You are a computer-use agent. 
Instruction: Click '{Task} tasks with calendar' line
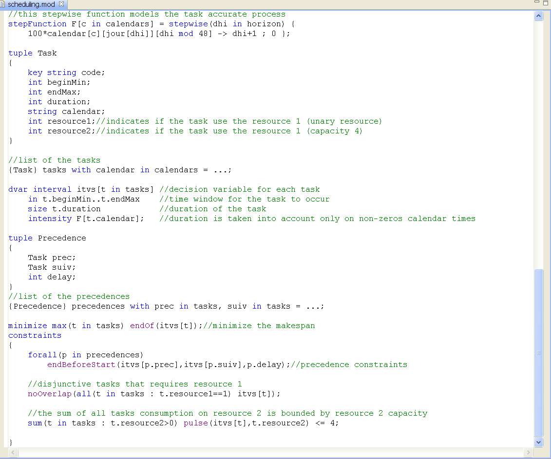click(120, 170)
